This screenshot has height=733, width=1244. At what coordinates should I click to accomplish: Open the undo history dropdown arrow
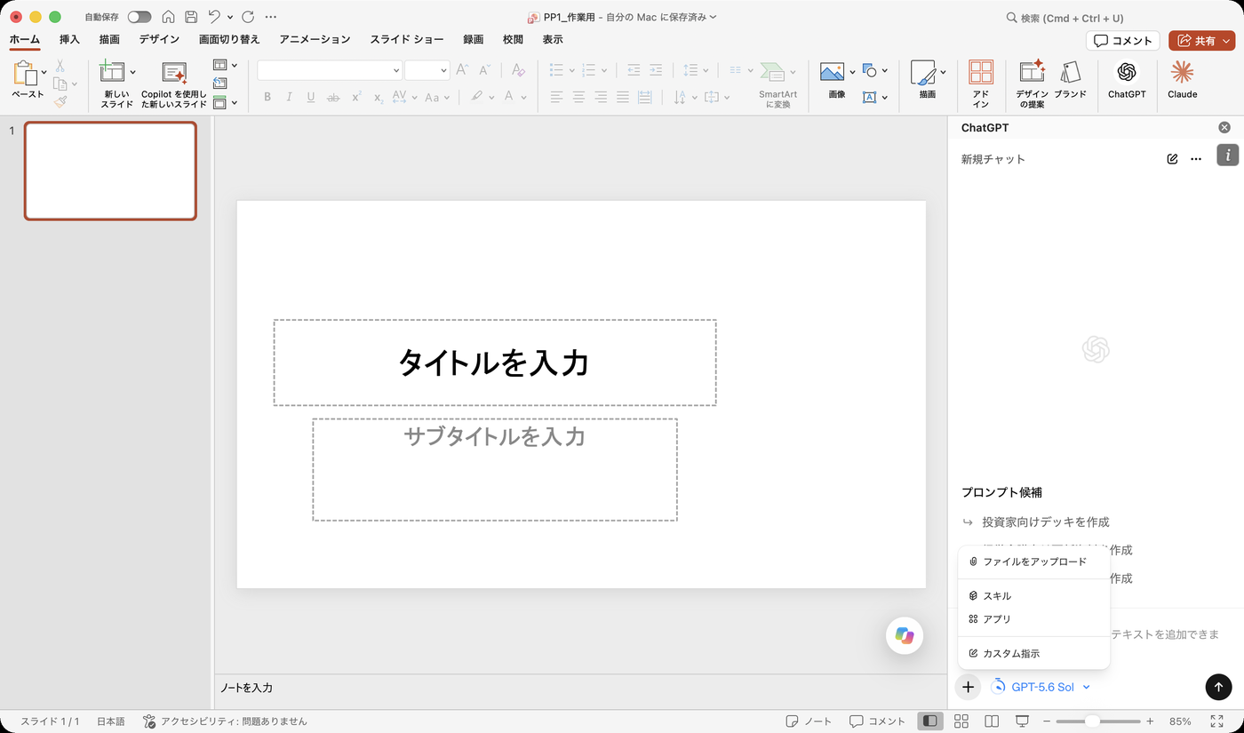(230, 17)
